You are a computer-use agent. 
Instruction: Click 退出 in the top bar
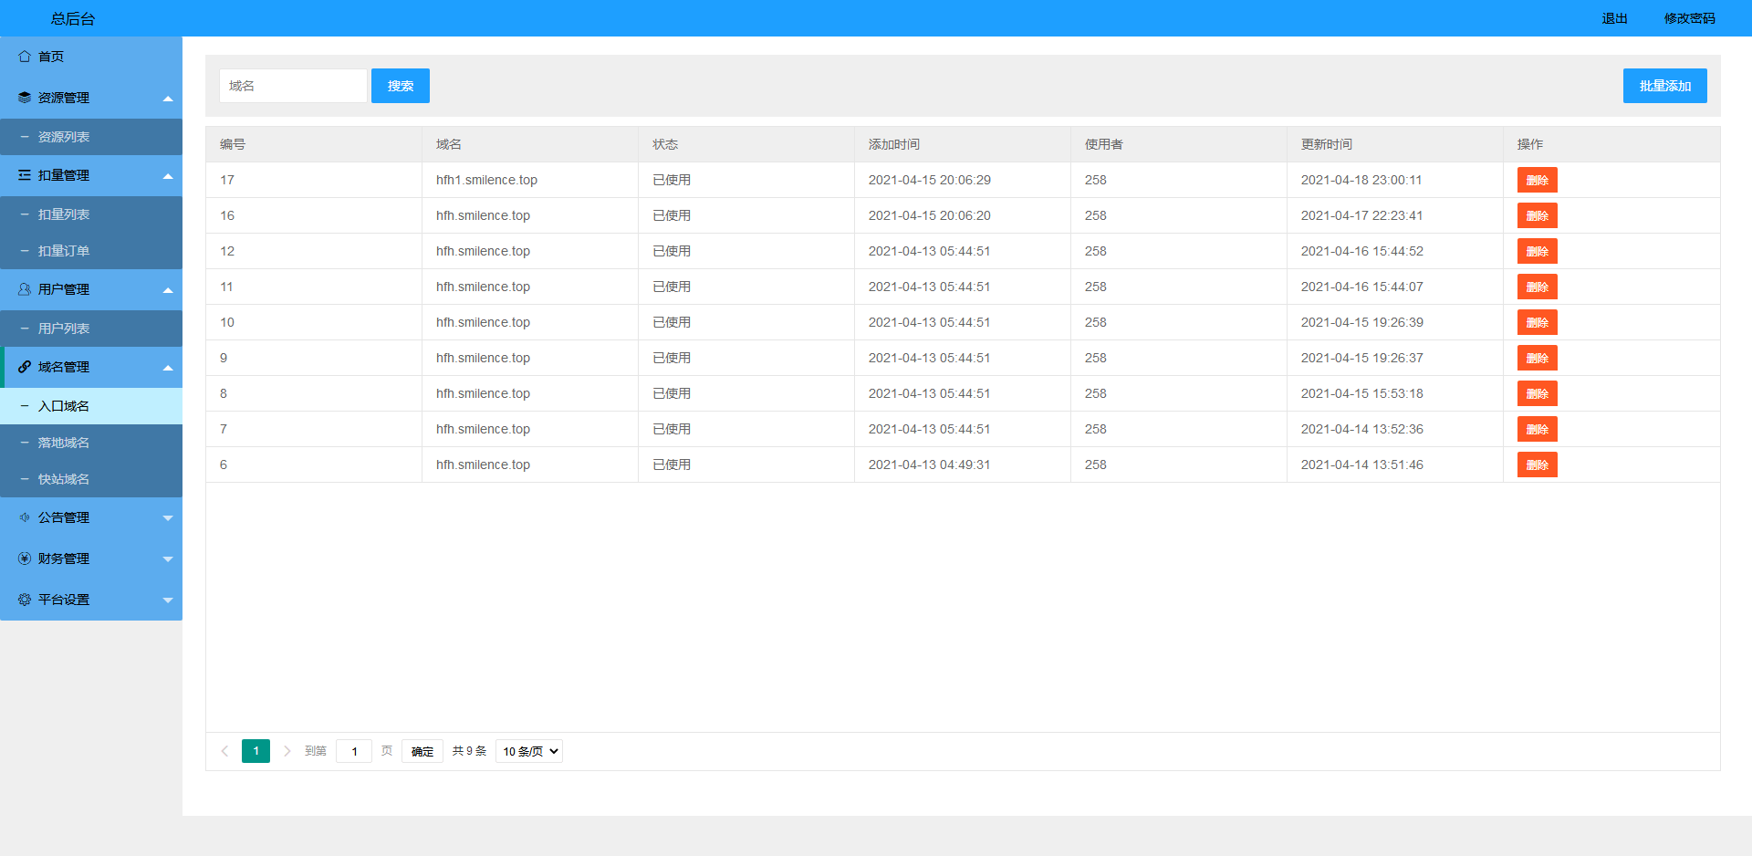coord(1614,18)
